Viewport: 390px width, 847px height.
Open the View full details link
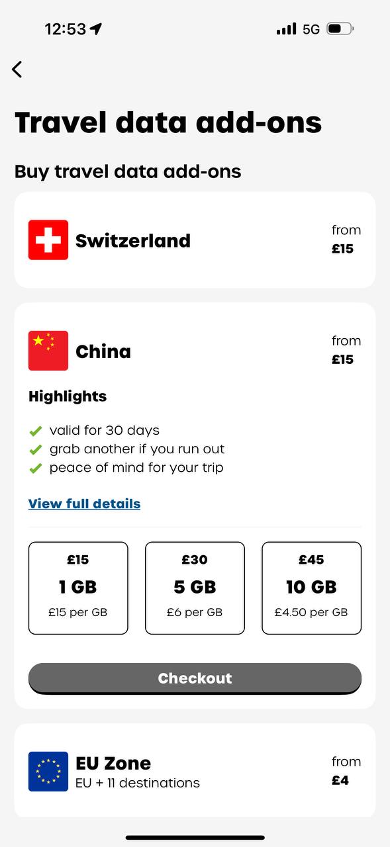[x=85, y=504]
